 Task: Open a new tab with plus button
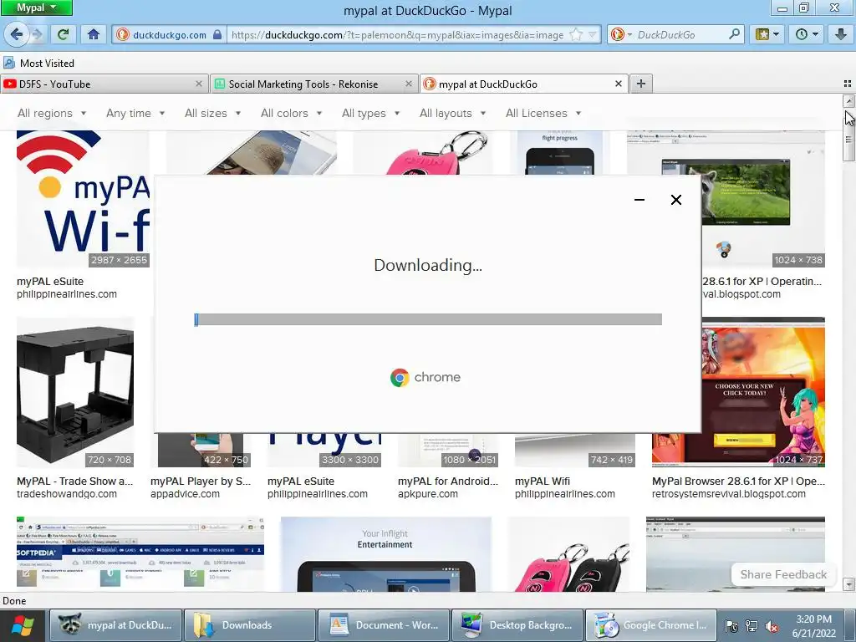641,84
